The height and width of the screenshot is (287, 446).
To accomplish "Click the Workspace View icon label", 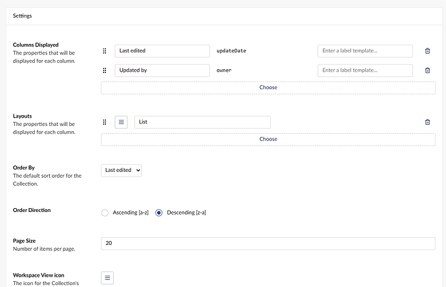I will click(38, 275).
